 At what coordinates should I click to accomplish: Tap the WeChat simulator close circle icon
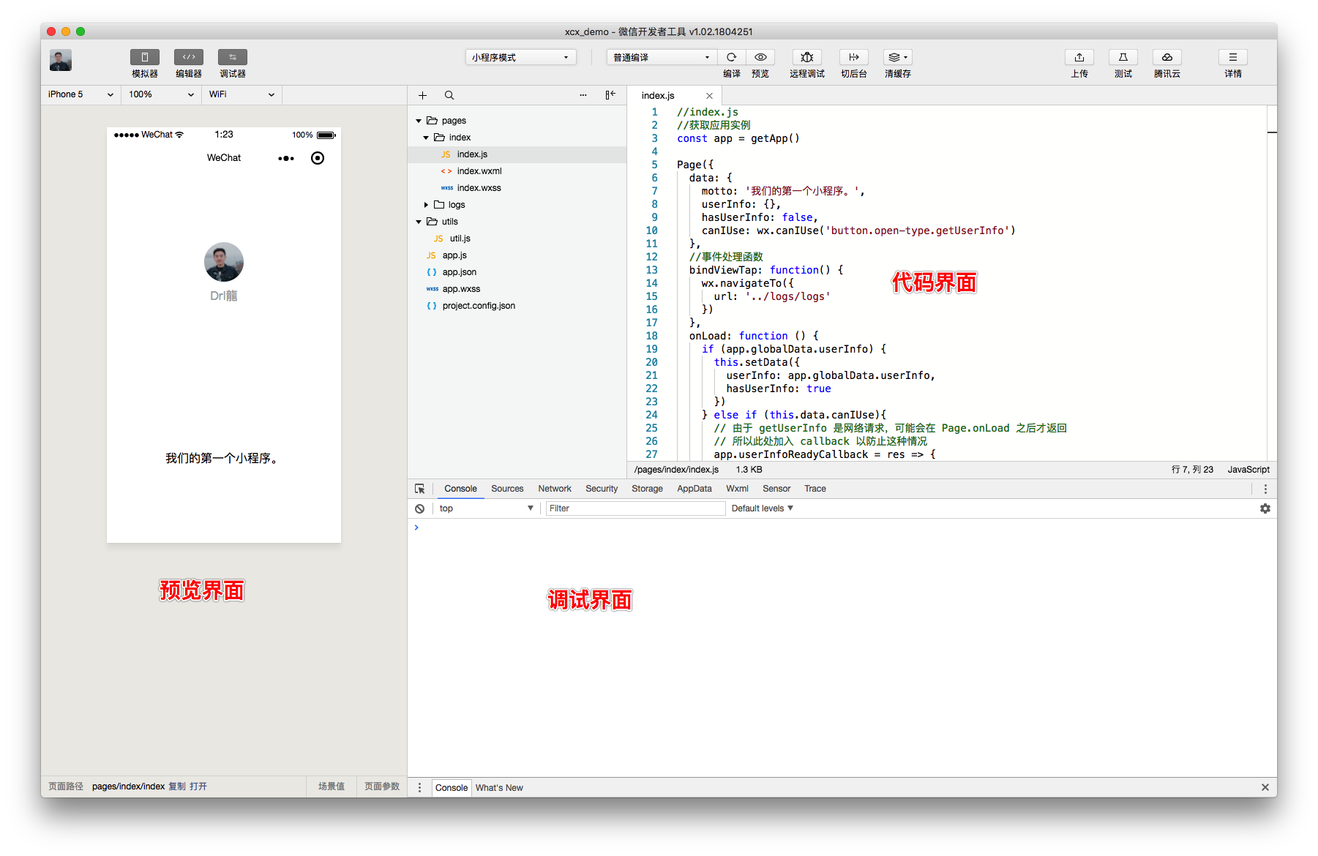pos(318,158)
